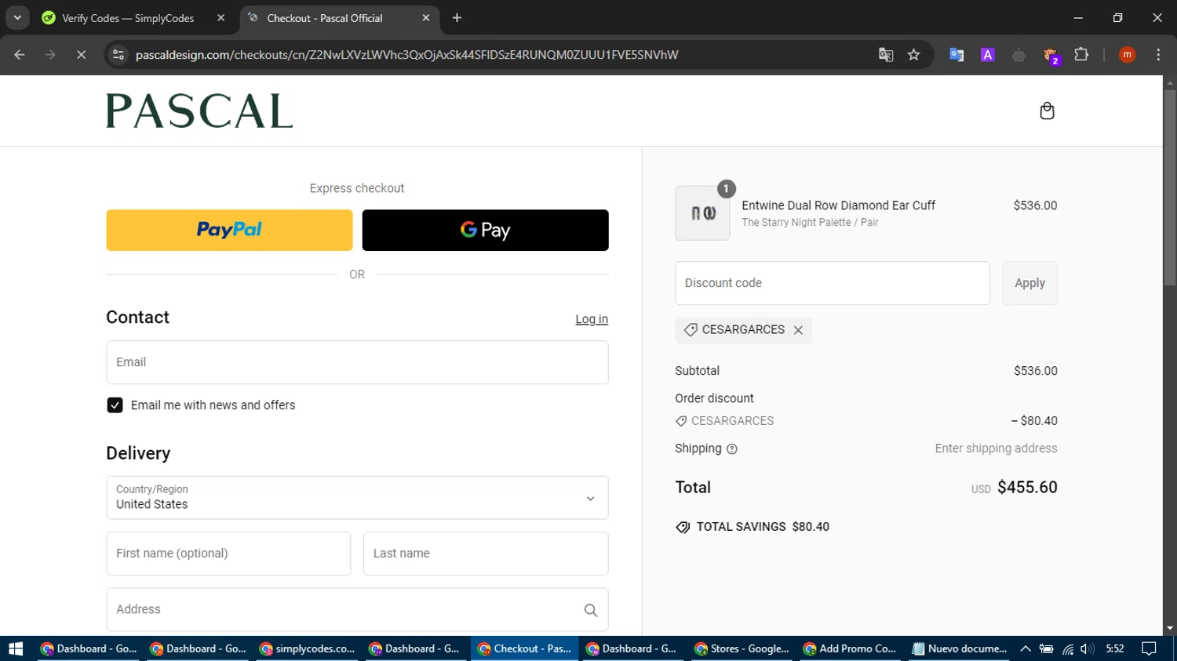Viewport: 1177px width, 661px height.
Task: Click the Log in link
Action: [x=592, y=319]
